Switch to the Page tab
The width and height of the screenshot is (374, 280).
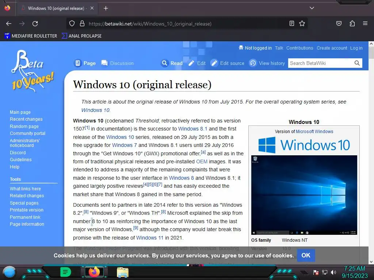tap(85, 63)
